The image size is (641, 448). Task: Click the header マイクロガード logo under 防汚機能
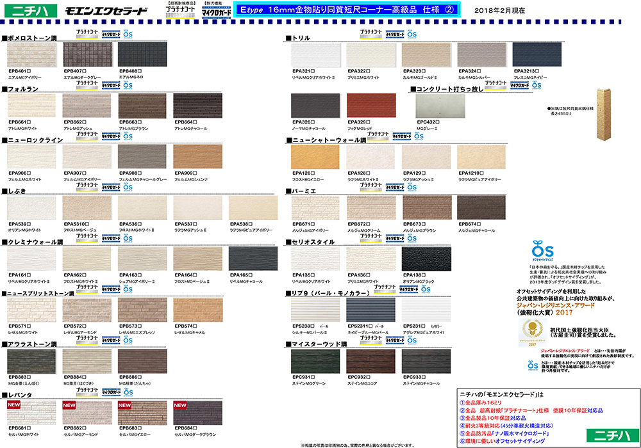coord(216,13)
